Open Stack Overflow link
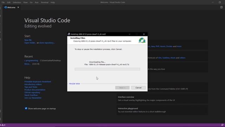This screenshot has width=225, height=127. tap(31, 95)
